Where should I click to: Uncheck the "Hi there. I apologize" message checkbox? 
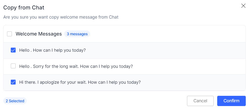pos(13,82)
